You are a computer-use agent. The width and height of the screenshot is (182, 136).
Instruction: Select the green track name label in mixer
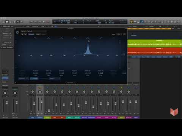[x=47, y=117]
